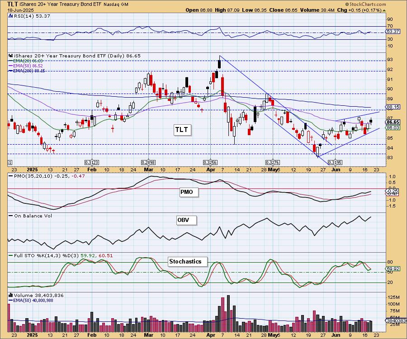
Task: Click the -0.25 PMO value tag
Action: [393, 191]
